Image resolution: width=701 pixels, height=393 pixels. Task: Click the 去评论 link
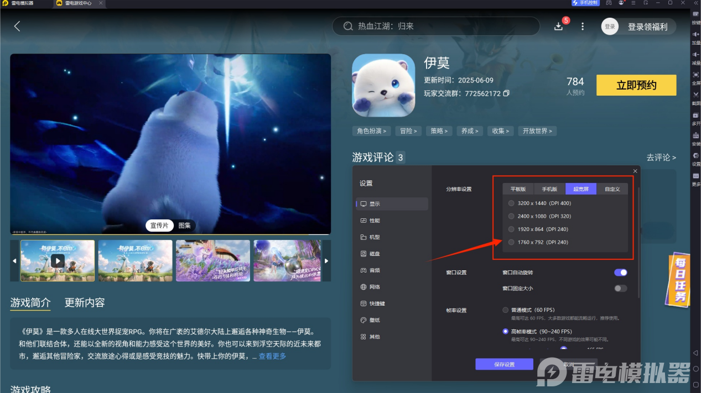(x=661, y=158)
